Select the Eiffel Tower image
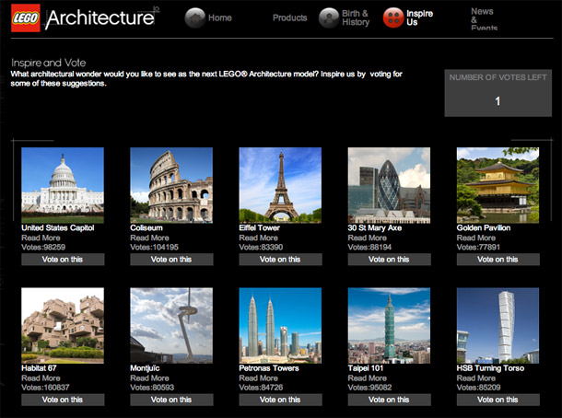This screenshot has width=562, height=418. pyautogui.click(x=280, y=185)
